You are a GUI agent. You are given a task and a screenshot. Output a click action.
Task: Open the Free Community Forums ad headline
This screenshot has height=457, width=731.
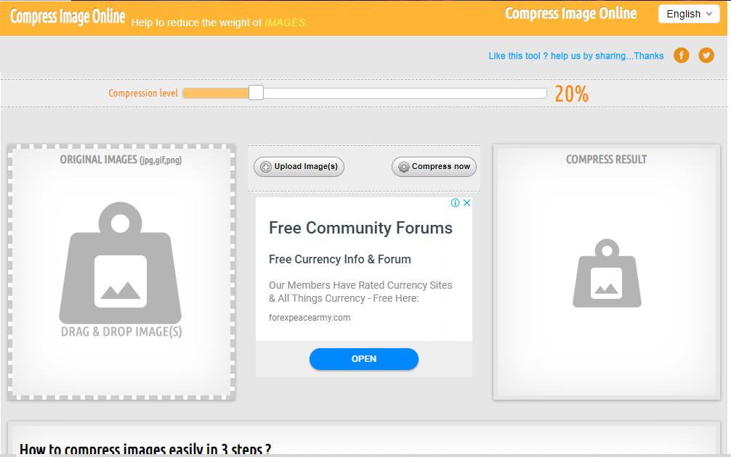pos(360,228)
